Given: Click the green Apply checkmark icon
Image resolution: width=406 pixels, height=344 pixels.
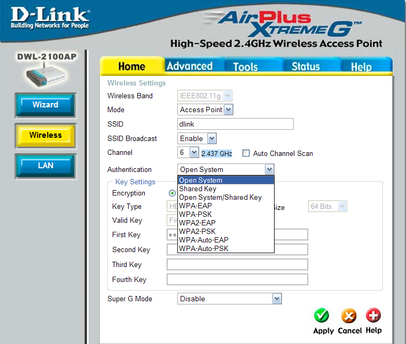Looking at the screenshot, I should (322, 315).
